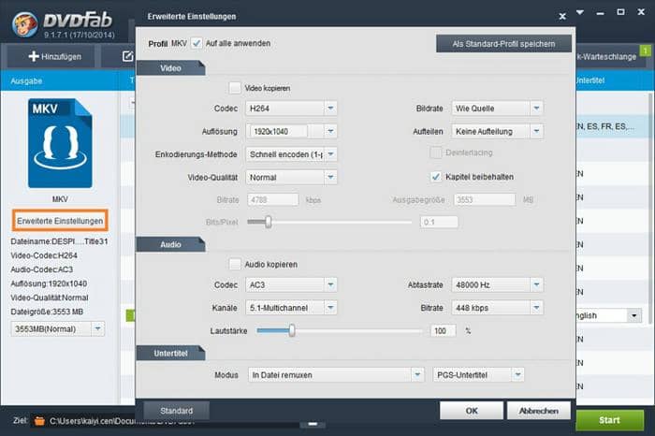
Task: Uncheck Kapitel beibehalten checkbox
Action: pyautogui.click(x=436, y=177)
